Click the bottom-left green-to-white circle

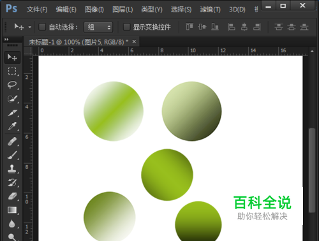pyautogui.click(x=110, y=216)
